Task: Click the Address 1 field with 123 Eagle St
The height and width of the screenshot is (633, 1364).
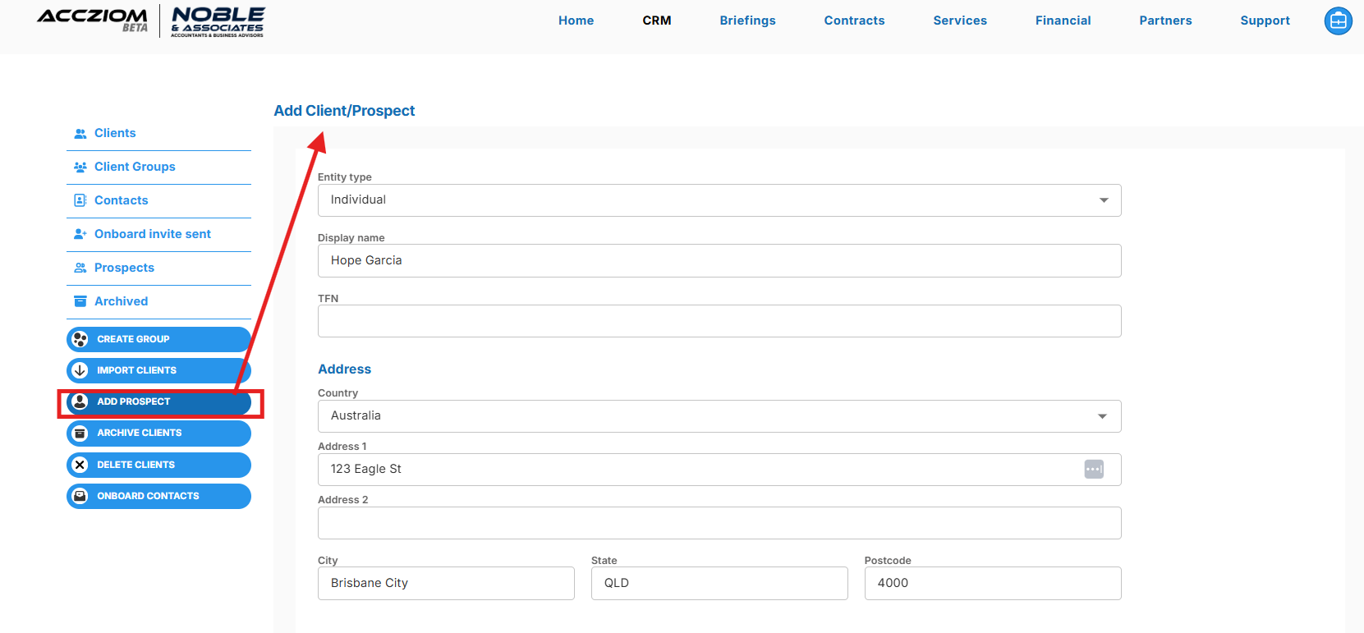Action: tap(719, 470)
